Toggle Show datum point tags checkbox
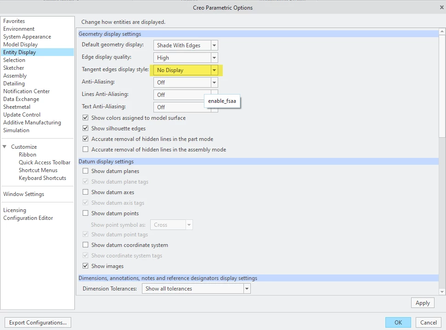This screenshot has height=330, width=446. click(x=85, y=234)
